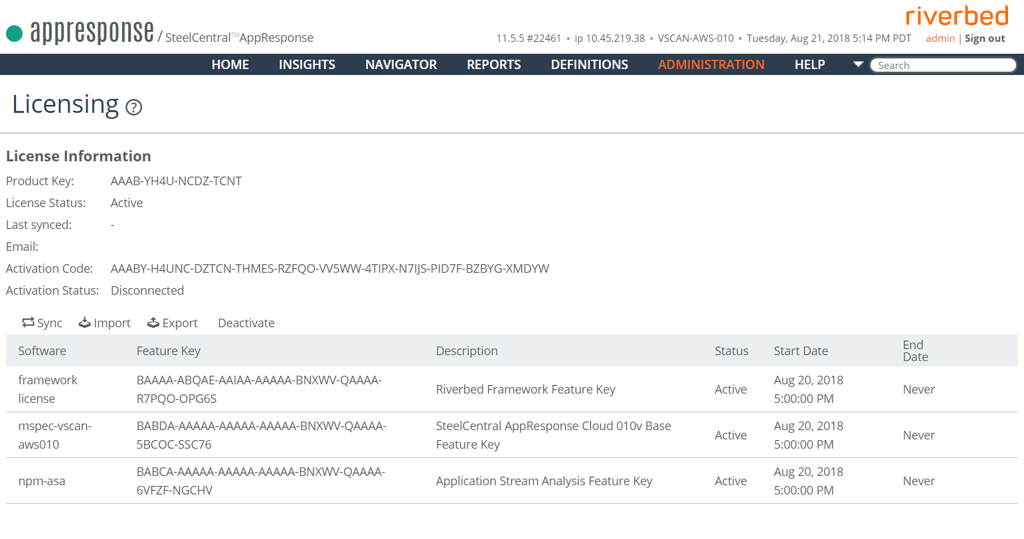Select the npm-asa license row

(512, 481)
